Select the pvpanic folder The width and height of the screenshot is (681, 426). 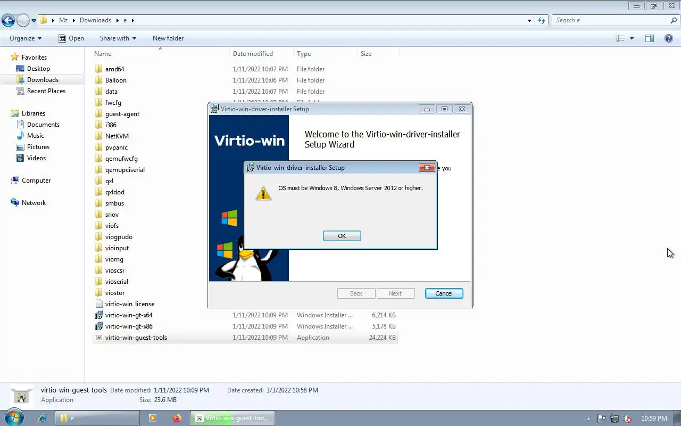click(x=117, y=148)
